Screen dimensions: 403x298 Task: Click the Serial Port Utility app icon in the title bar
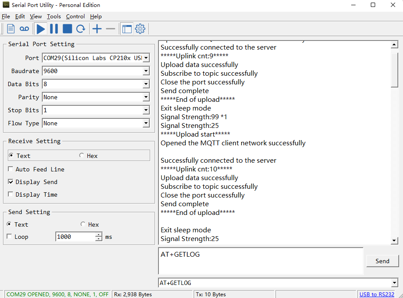(x=6, y=5)
